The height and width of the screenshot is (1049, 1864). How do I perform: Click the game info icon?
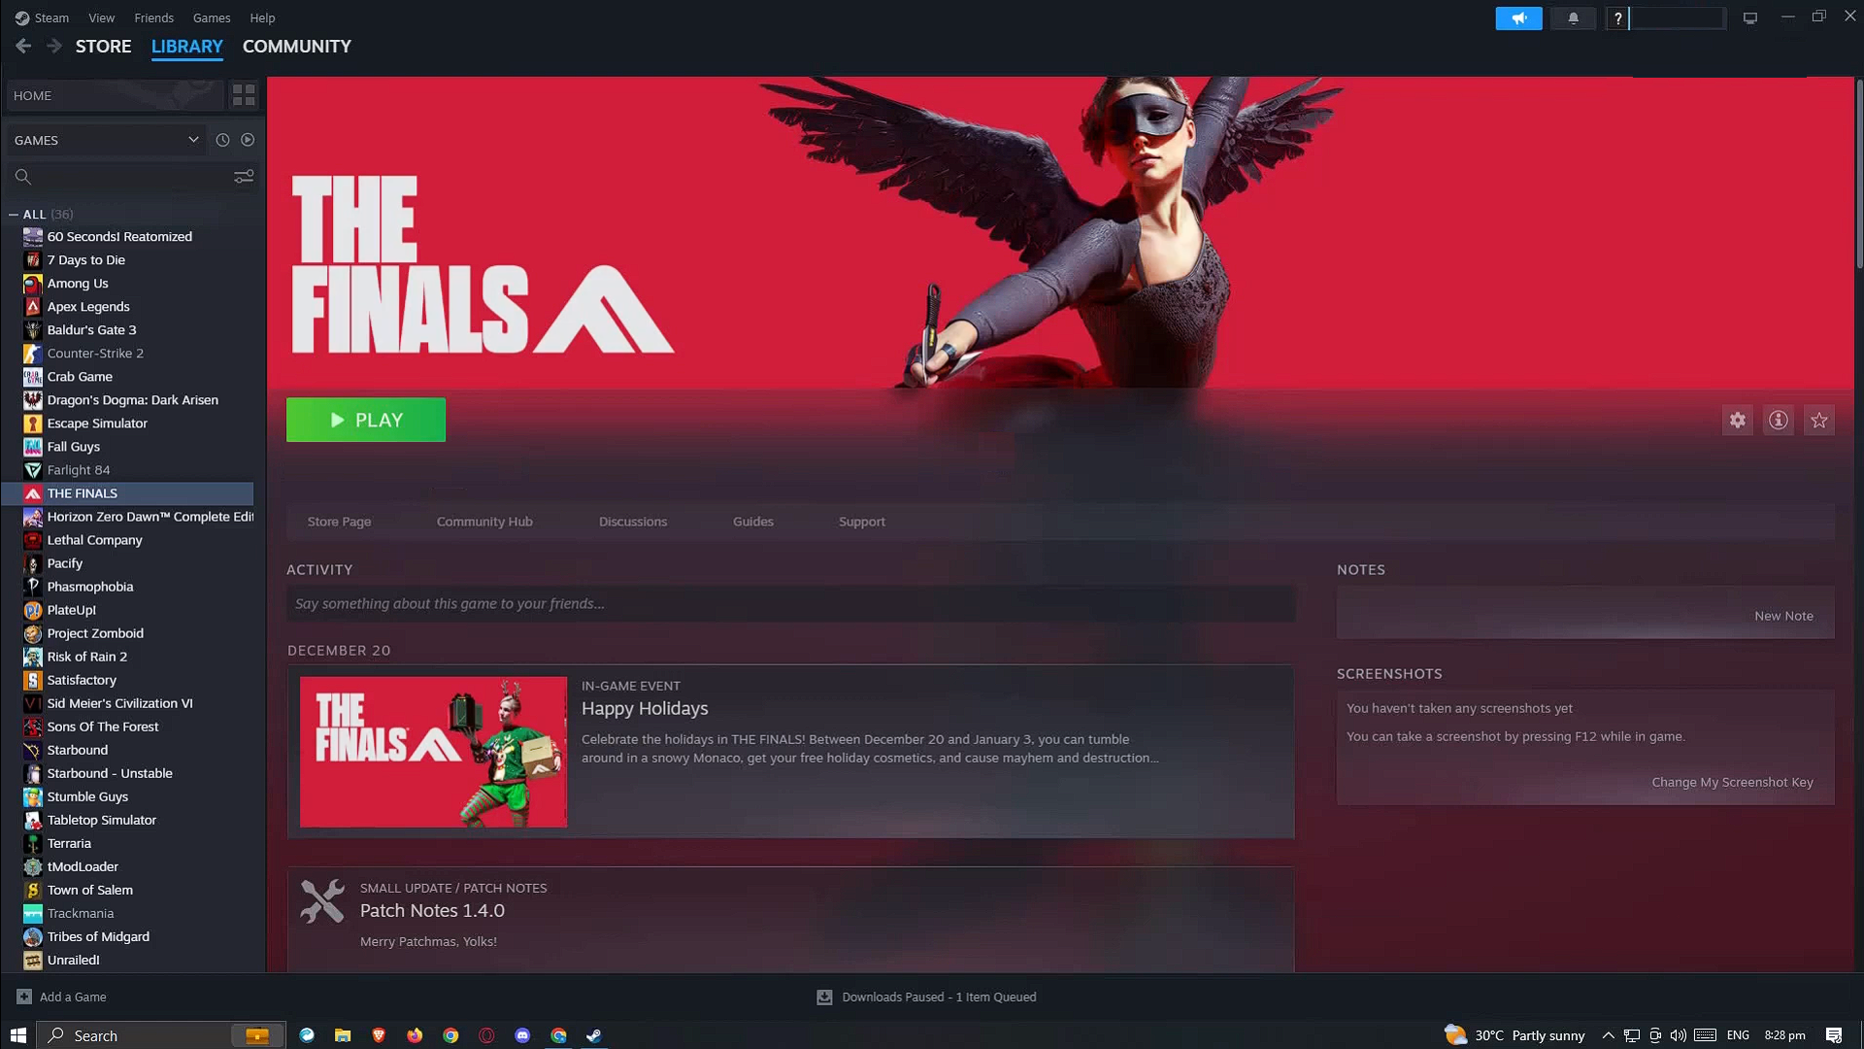(1778, 421)
